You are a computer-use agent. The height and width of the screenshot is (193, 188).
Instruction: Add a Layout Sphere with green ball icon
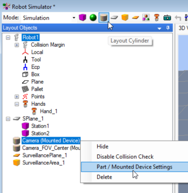point(93,18)
